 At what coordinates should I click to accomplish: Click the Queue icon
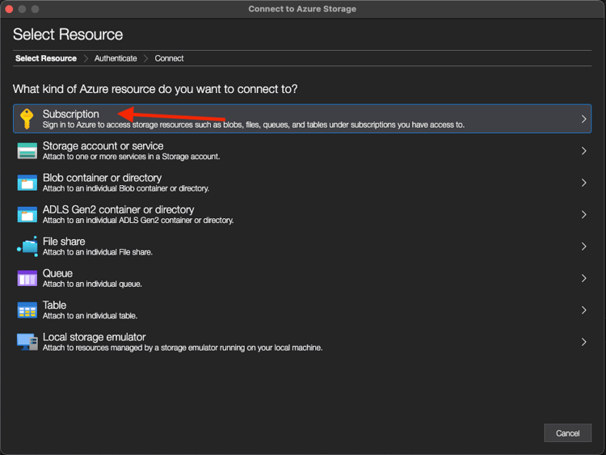click(27, 278)
